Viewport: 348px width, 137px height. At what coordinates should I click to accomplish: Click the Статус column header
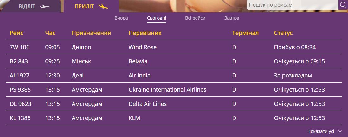click(x=283, y=33)
